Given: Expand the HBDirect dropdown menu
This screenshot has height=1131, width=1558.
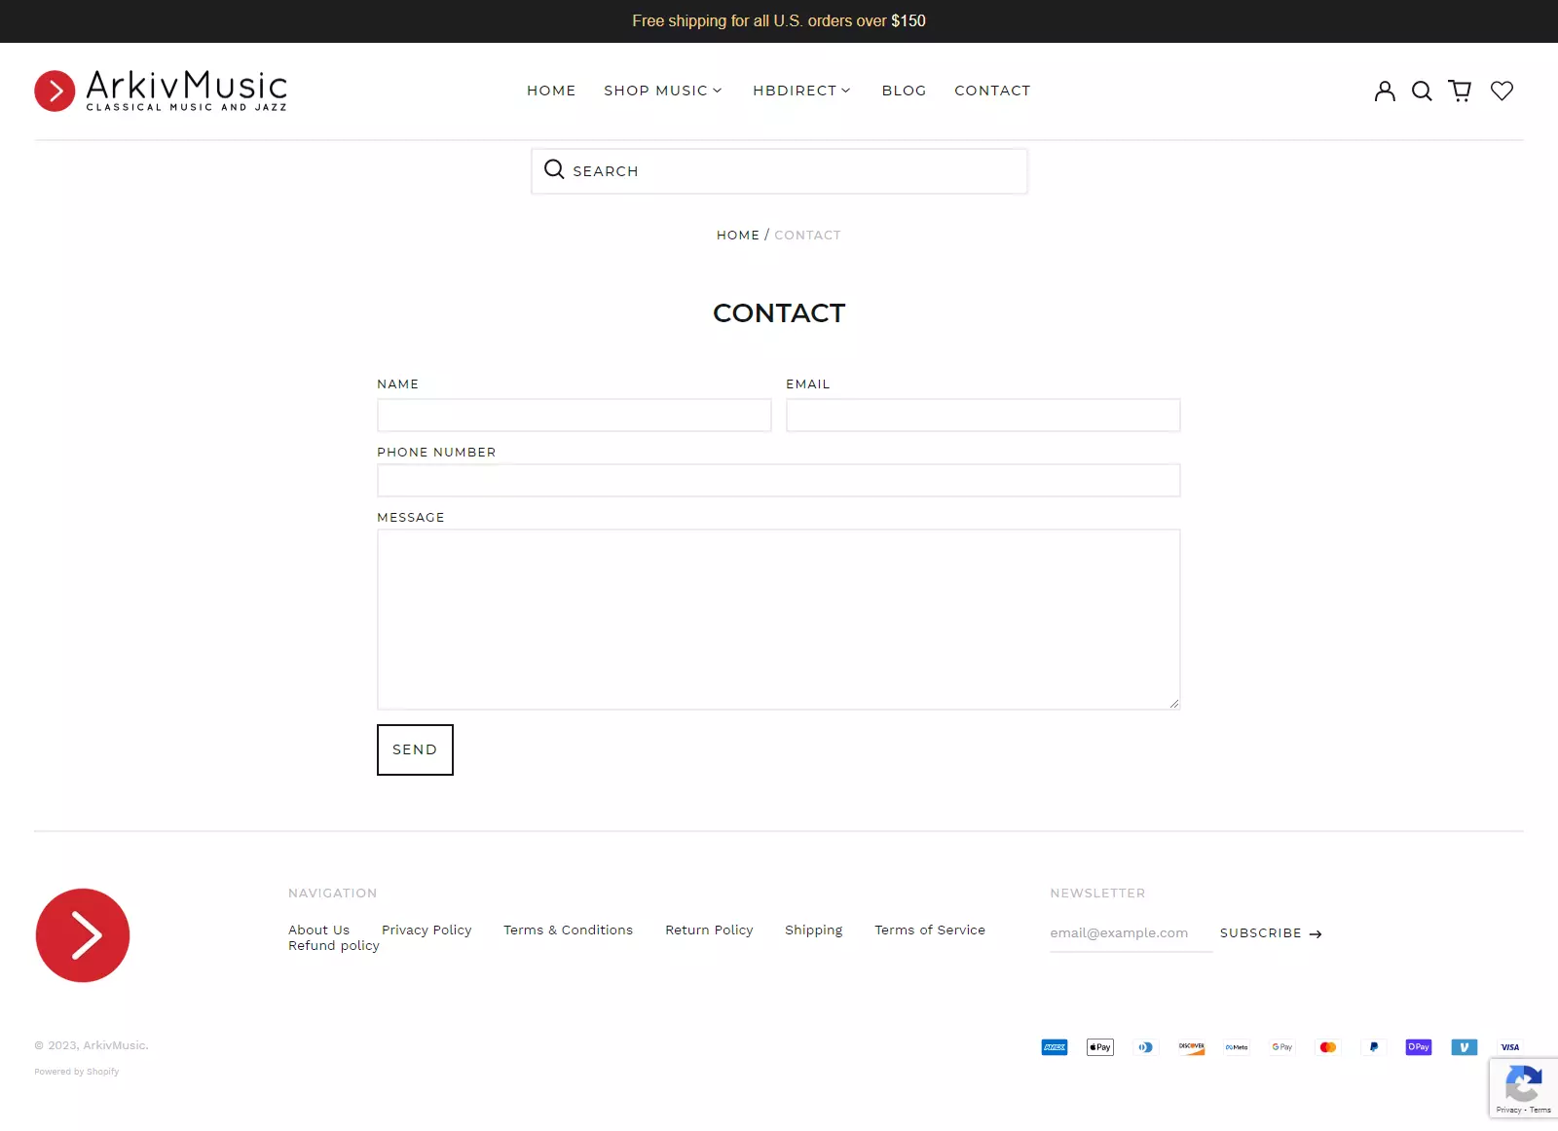Looking at the screenshot, I should 801,91.
